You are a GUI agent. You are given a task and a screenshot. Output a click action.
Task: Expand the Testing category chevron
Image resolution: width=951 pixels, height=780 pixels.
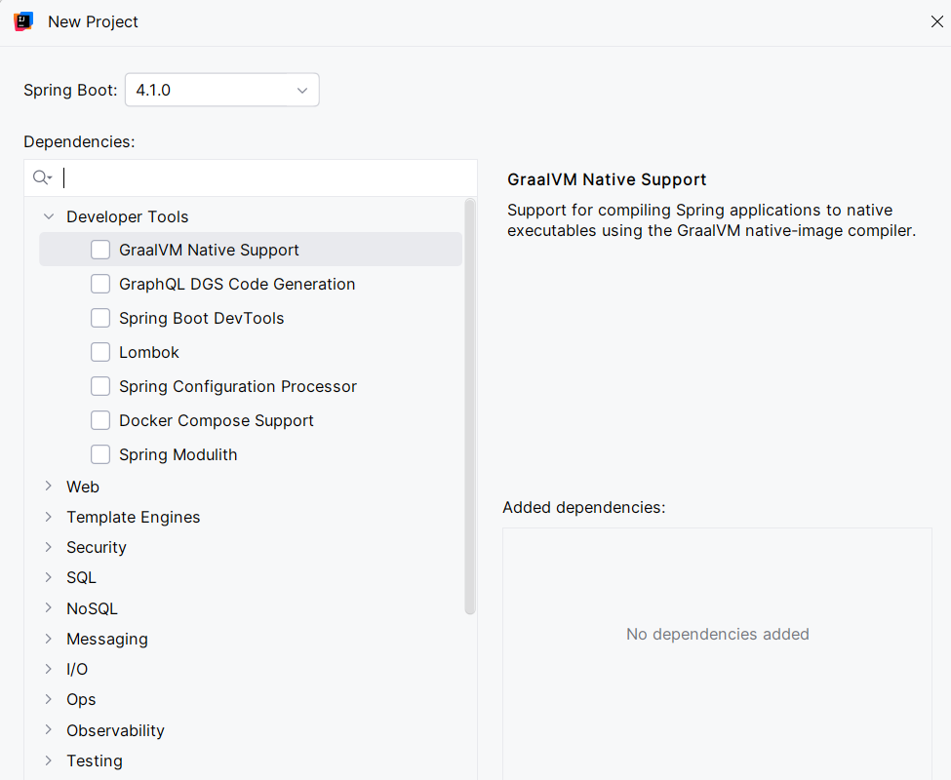(x=49, y=760)
